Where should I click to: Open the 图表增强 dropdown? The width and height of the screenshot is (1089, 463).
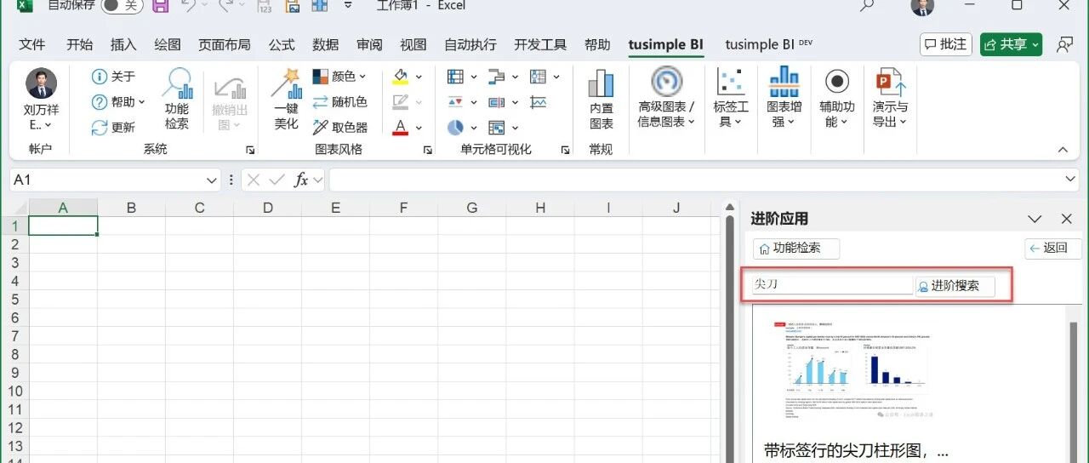[x=784, y=98]
